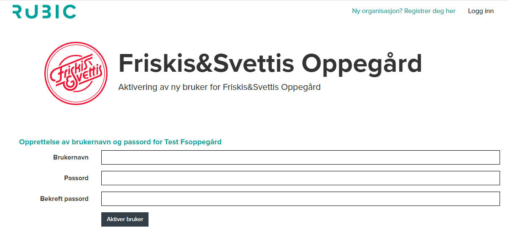This screenshot has height=238, width=508.
Task: Click the letter C in the RUBIC wordmark
Action: (x=70, y=11)
